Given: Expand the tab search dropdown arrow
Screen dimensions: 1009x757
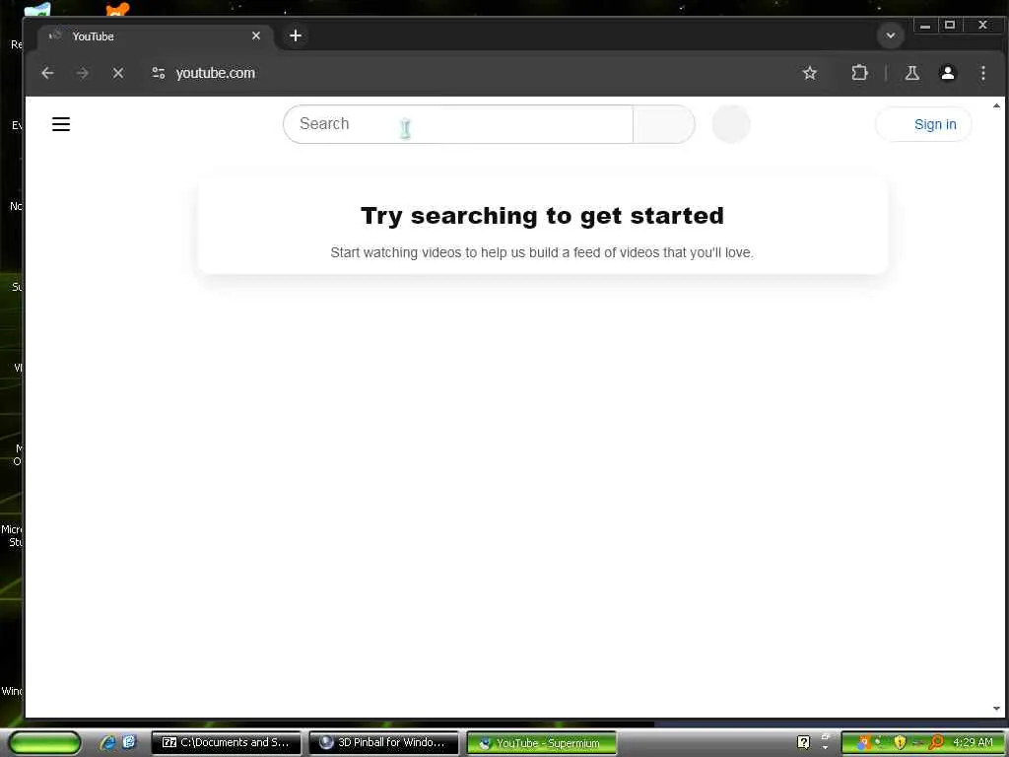Looking at the screenshot, I should coord(891,36).
